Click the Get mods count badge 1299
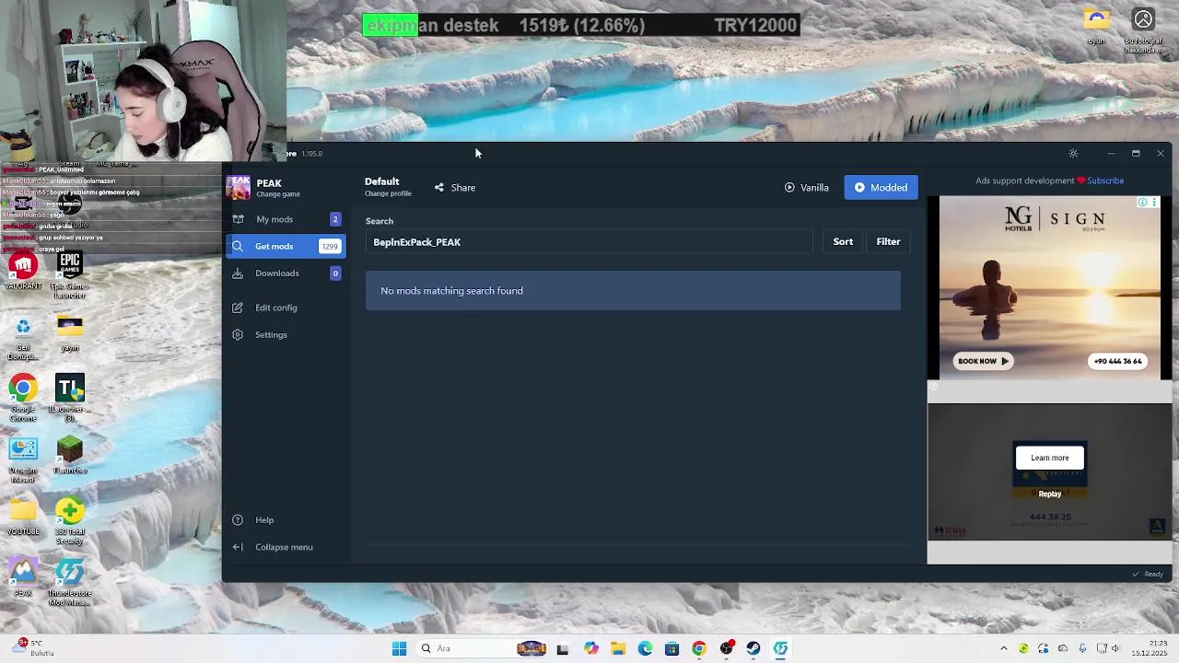Screen dimensions: 1179x663 (330, 246)
